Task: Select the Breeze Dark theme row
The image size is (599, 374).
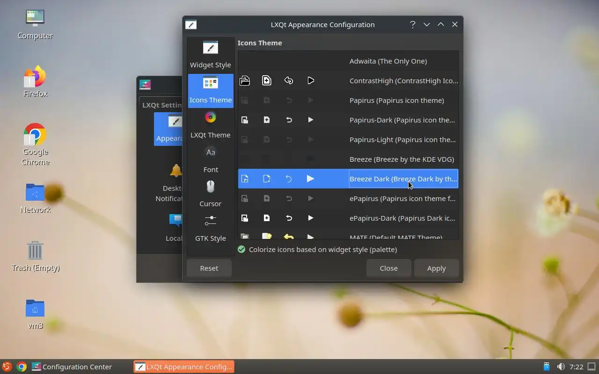Action: coord(348,179)
